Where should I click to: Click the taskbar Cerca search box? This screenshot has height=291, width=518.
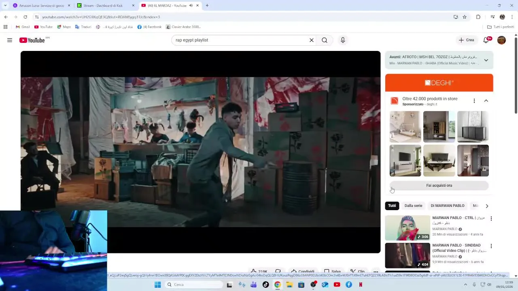(194, 285)
